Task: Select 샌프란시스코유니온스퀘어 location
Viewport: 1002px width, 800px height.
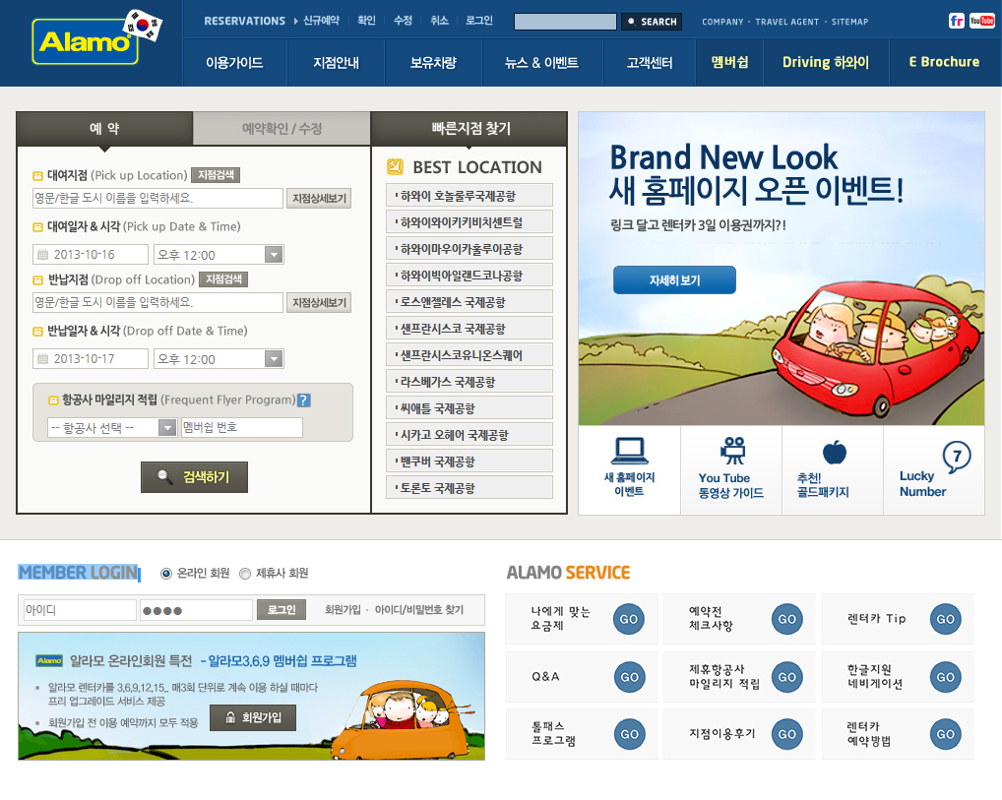Action: [x=470, y=354]
